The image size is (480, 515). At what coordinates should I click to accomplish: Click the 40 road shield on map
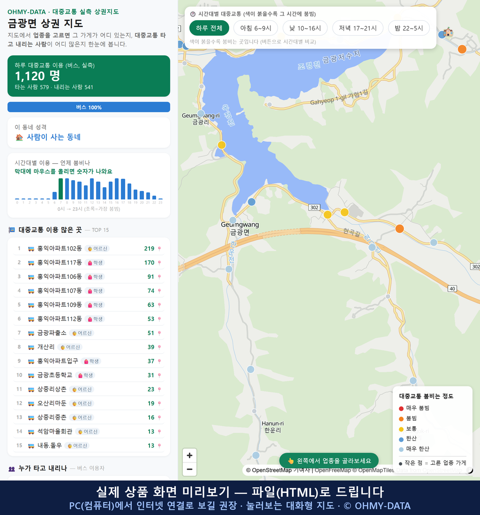tap(452, 289)
